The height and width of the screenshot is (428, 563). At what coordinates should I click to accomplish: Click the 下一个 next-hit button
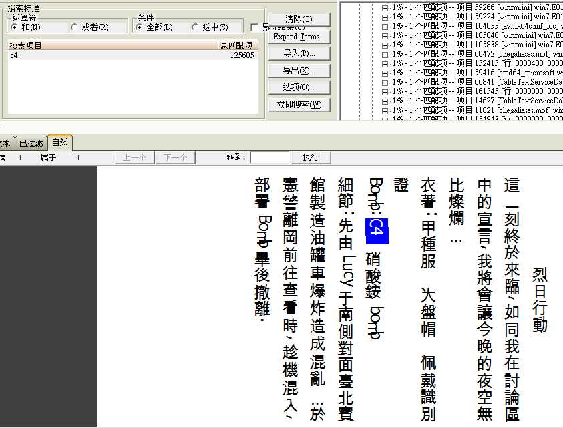175,158
